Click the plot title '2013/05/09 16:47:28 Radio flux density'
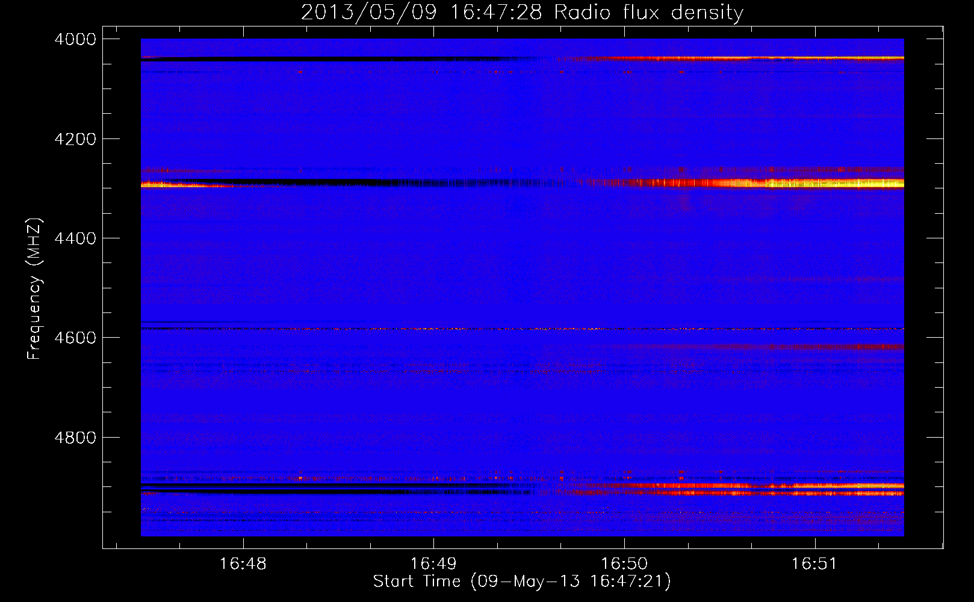This screenshot has width=974, height=602. tap(522, 13)
